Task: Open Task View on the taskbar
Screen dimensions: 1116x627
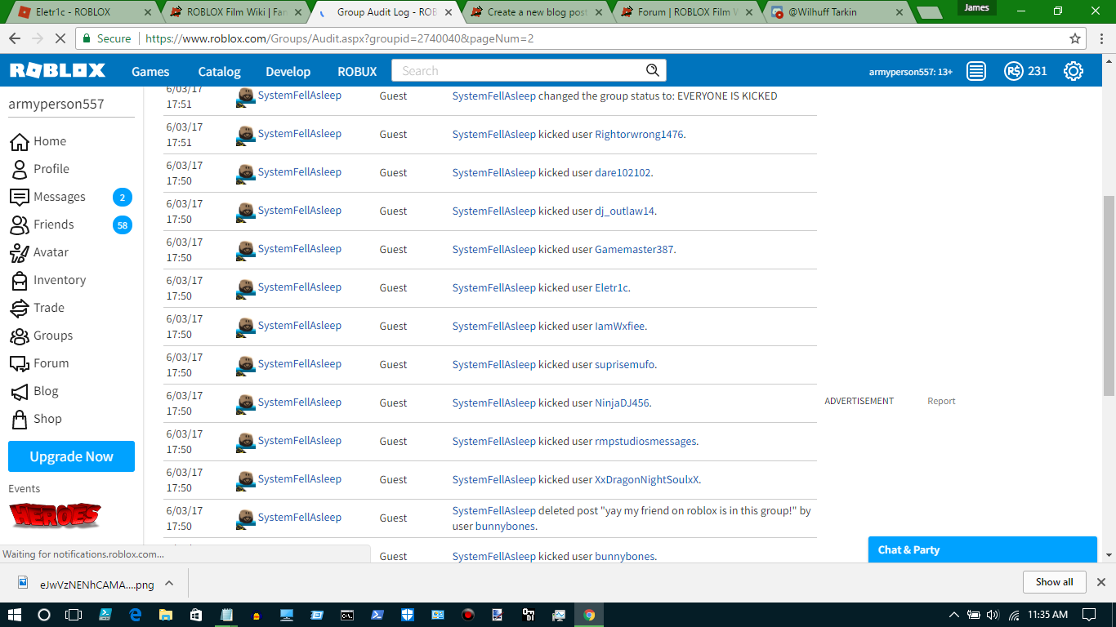Action: pos(74,615)
